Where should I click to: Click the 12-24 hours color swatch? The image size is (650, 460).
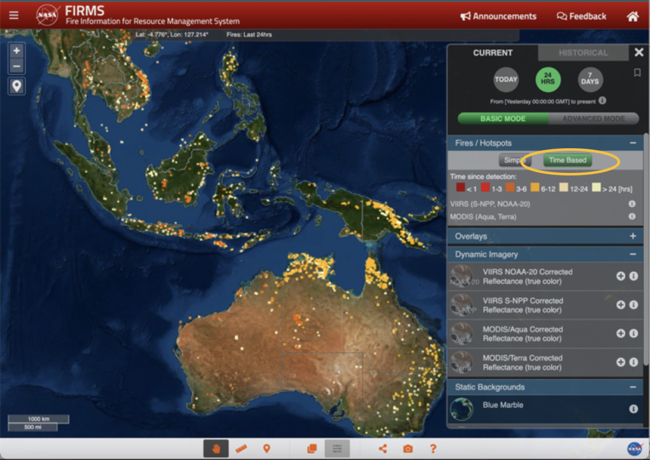pyautogui.click(x=563, y=188)
